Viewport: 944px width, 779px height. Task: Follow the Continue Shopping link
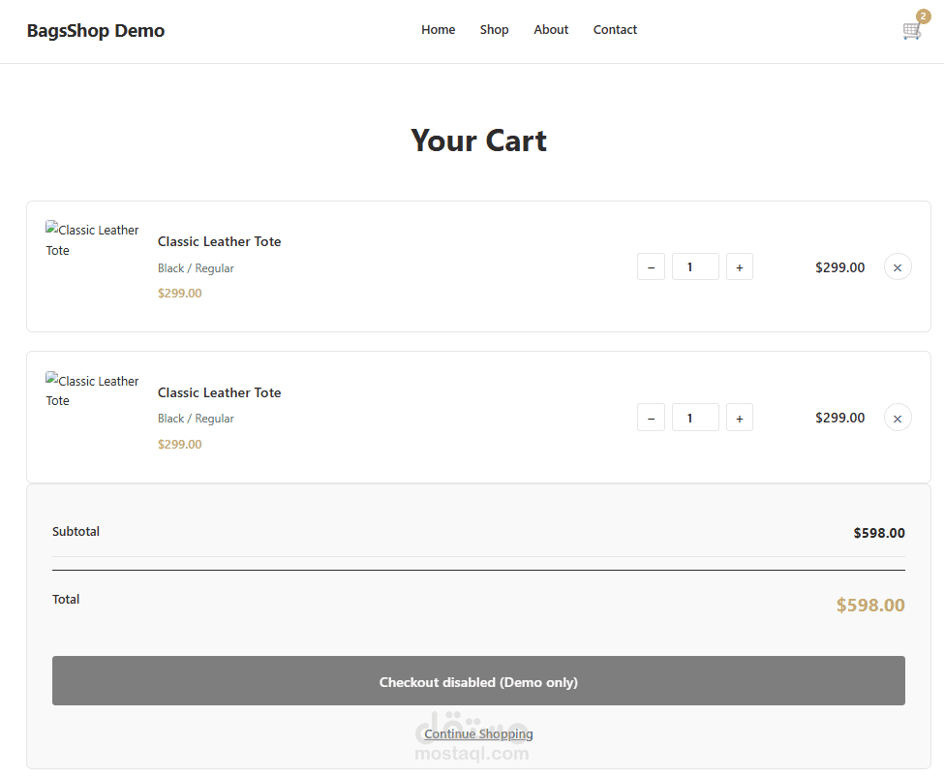[478, 734]
